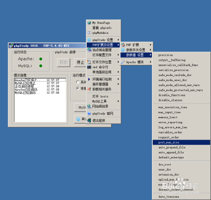The width and height of the screenshot is (211, 200).
Task: Click the gear icon on the 其他 button
Action: [78, 119]
